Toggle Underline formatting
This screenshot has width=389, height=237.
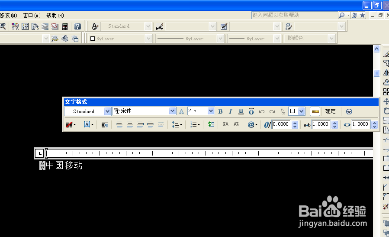pyautogui.click(x=241, y=111)
